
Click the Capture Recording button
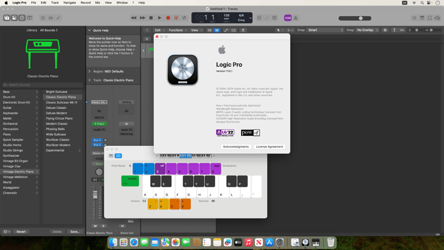pyautogui.click(x=176, y=18)
